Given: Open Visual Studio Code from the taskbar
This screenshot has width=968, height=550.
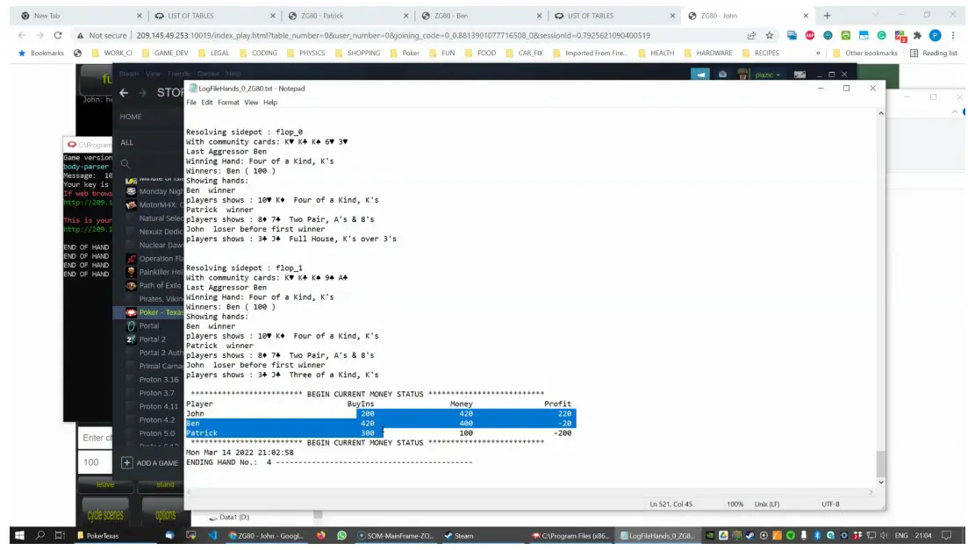Looking at the screenshot, I should 212,536.
